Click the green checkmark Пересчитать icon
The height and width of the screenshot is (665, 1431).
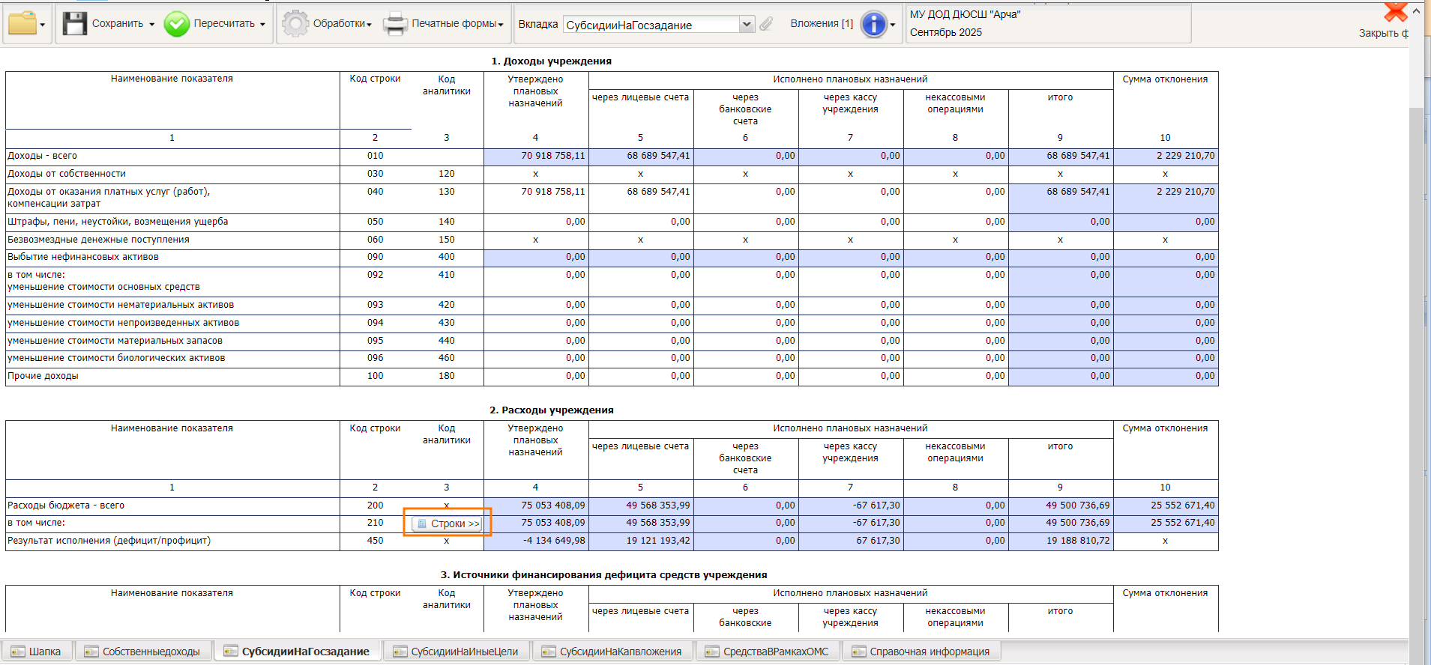tap(177, 24)
